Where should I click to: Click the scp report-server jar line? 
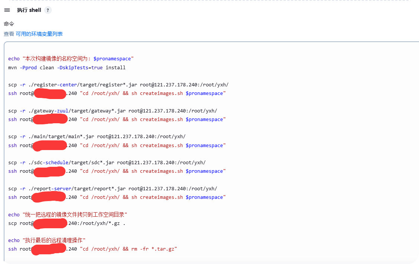click(112, 188)
